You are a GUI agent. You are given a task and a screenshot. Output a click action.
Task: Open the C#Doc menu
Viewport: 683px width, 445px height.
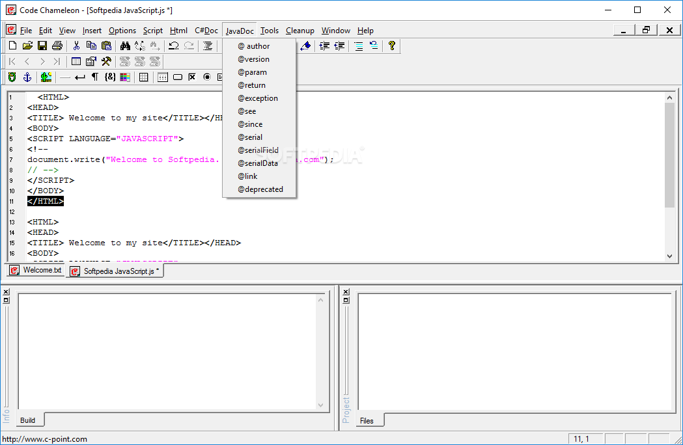point(206,31)
